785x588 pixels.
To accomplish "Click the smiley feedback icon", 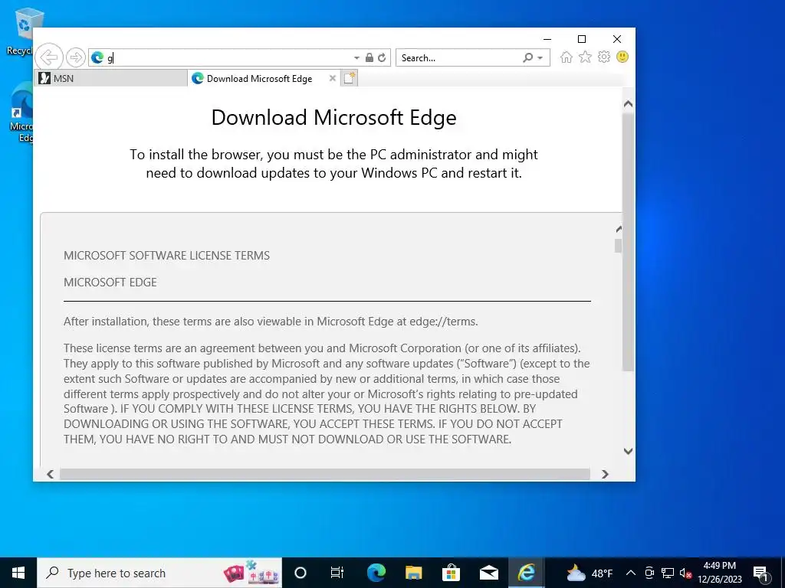I will (622, 57).
